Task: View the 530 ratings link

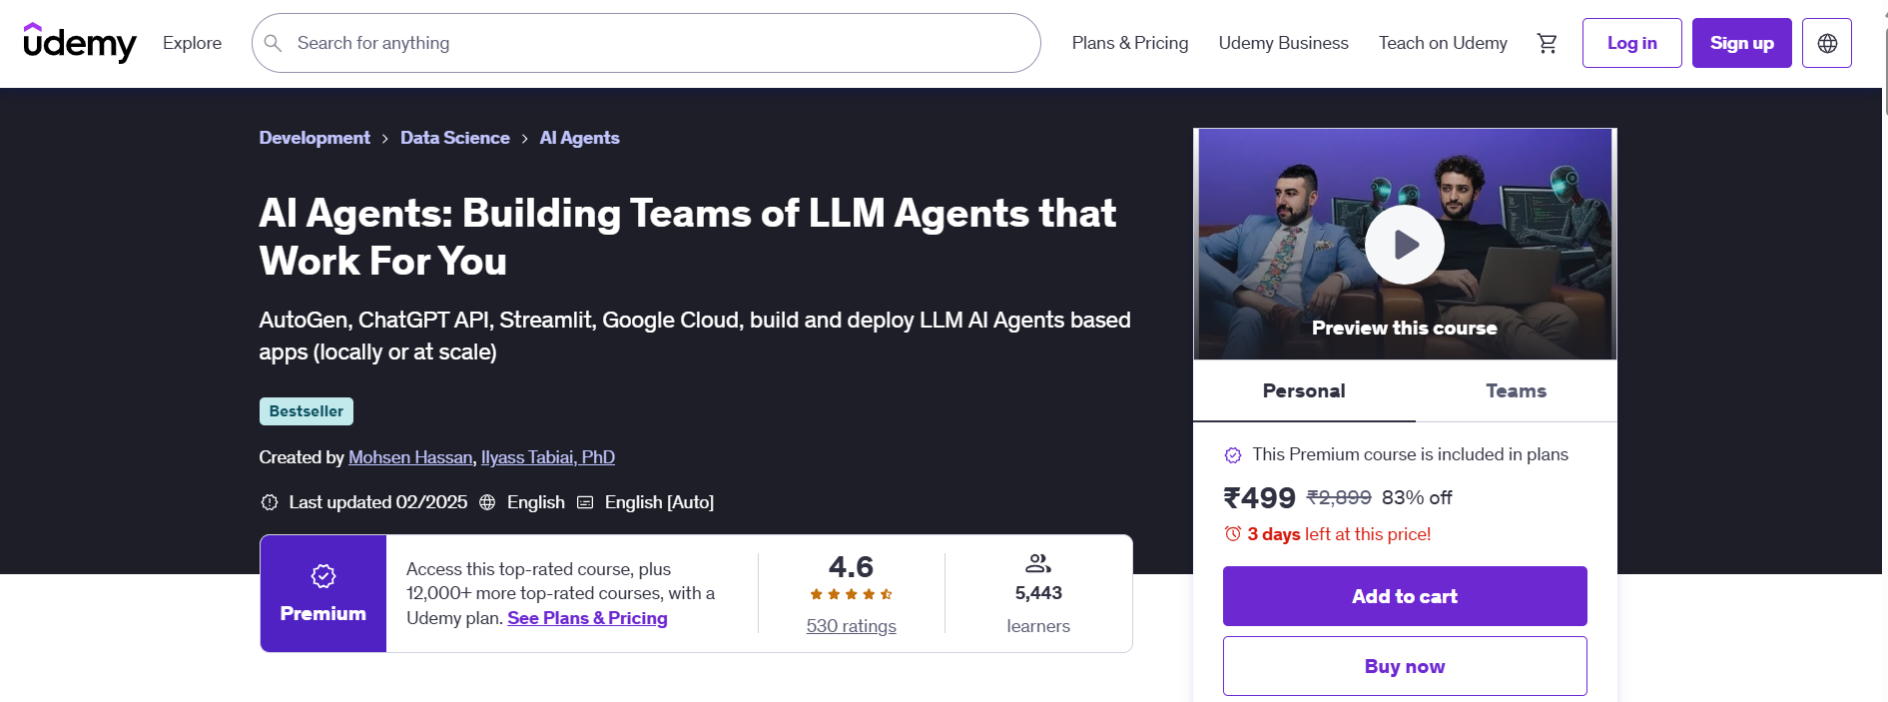Action: [x=851, y=626]
